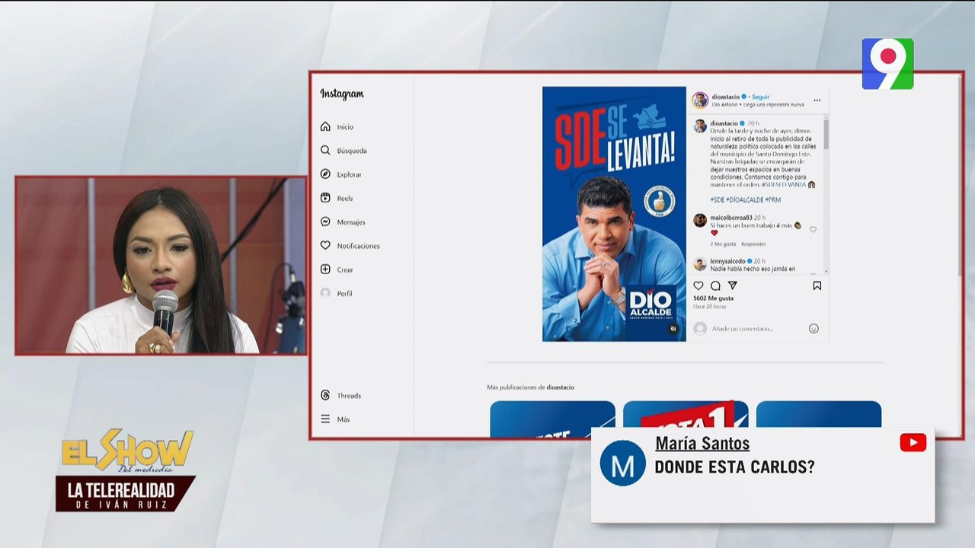The image size is (975, 548).
Task: Open the Perfil avatar in the sidebar
Action: (325, 293)
